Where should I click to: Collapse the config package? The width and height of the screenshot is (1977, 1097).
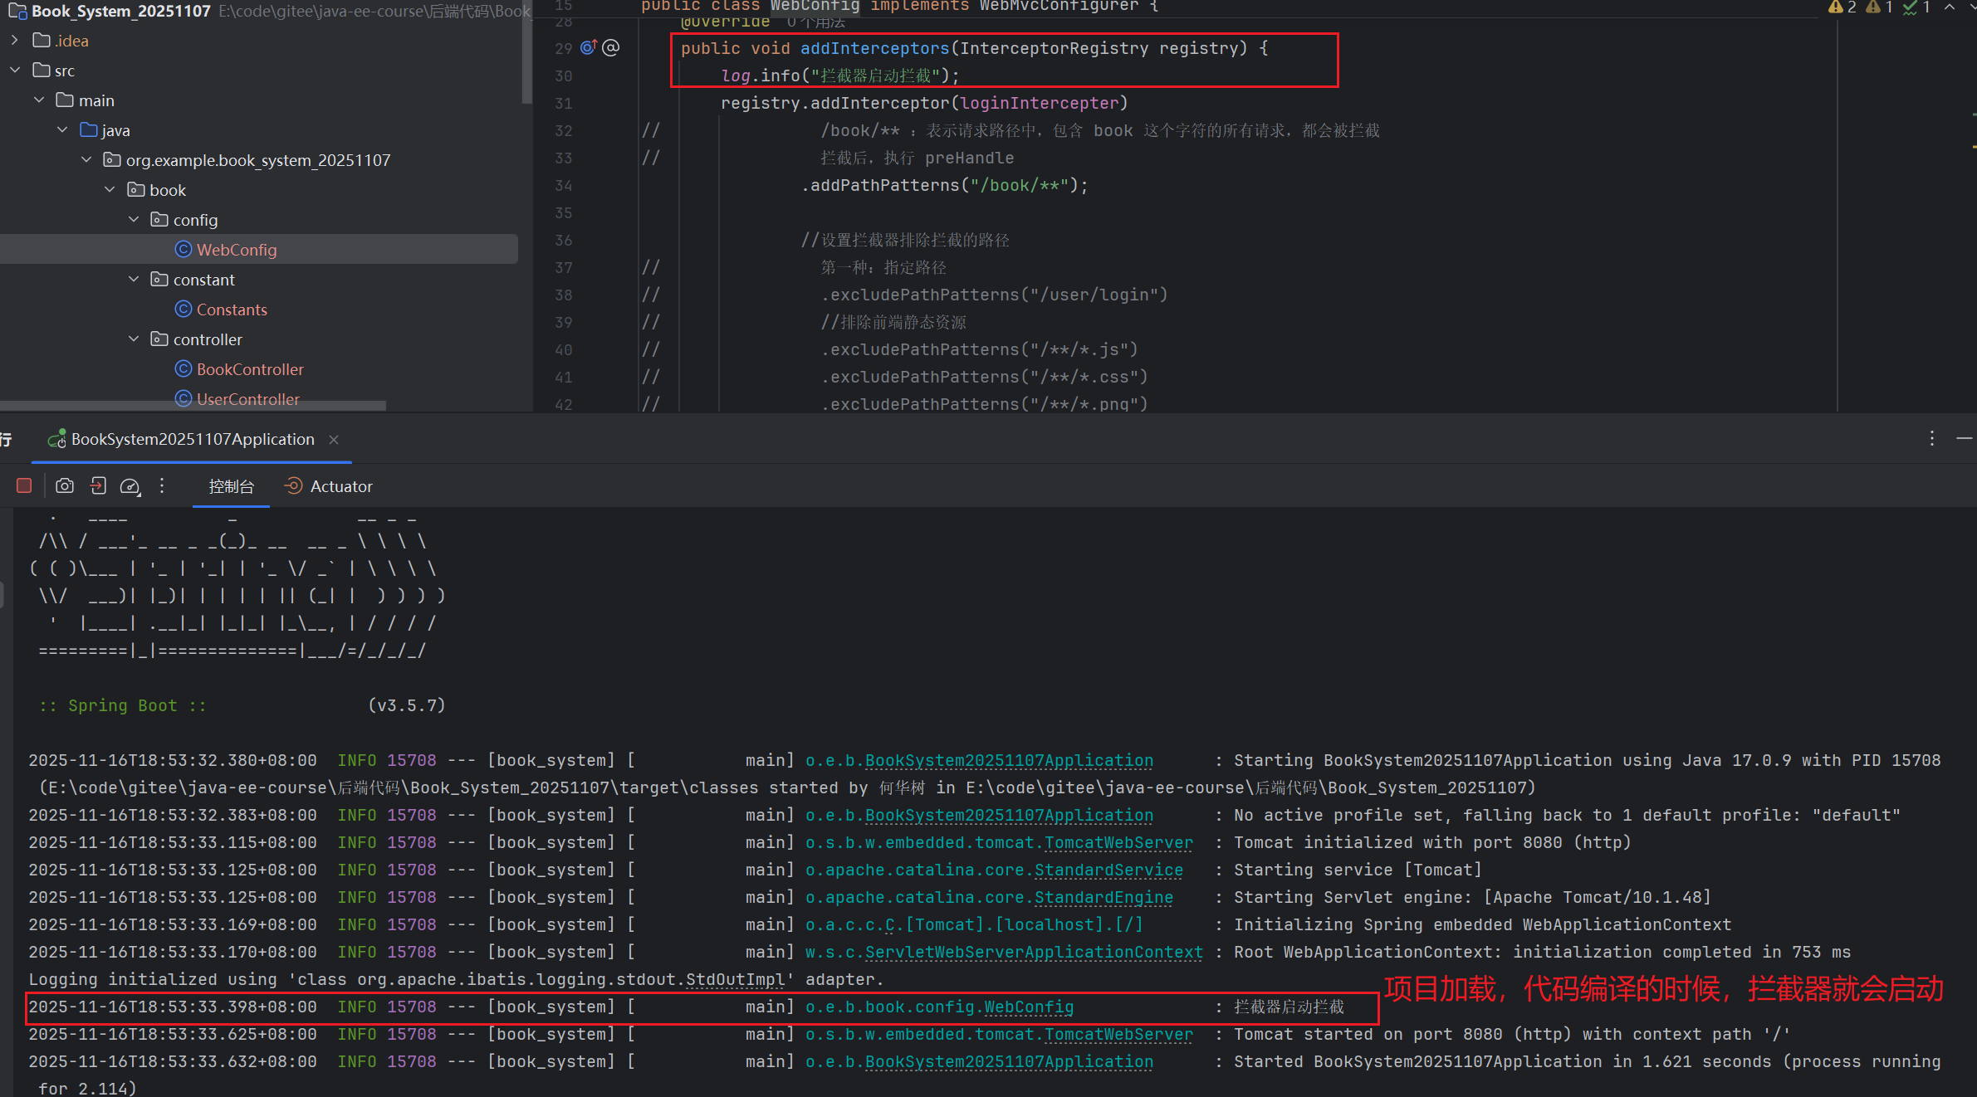134,220
